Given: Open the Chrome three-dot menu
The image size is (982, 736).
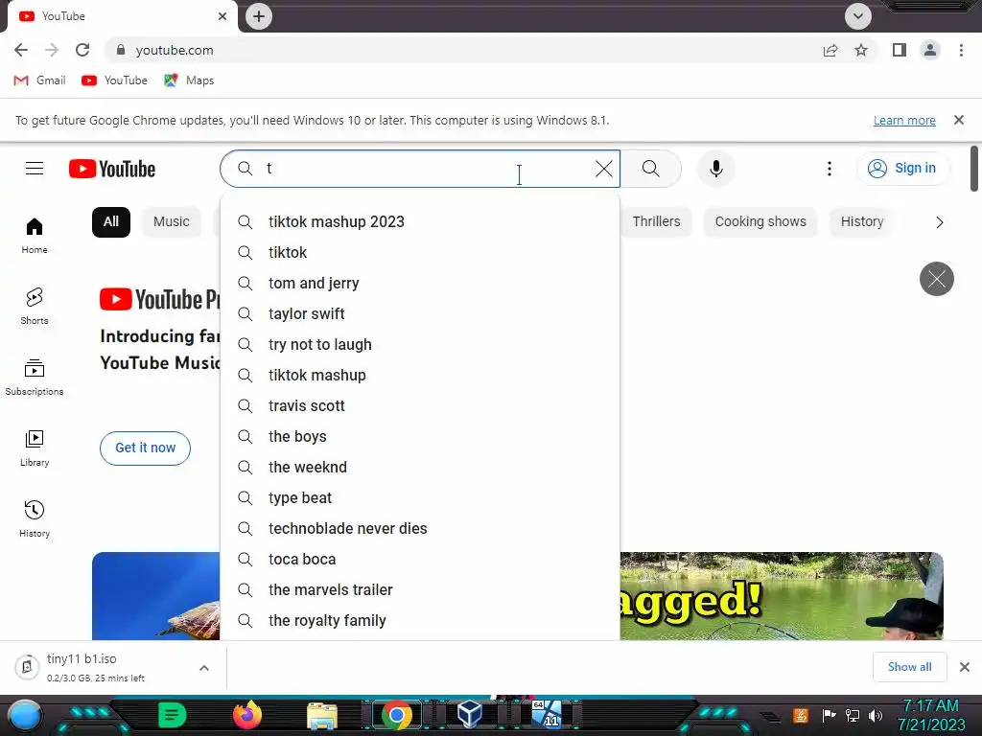Looking at the screenshot, I should click(961, 50).
